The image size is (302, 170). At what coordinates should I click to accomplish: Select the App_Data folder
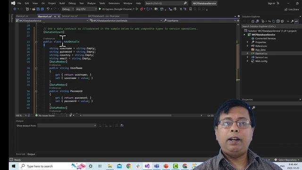(x=259, y=50)
